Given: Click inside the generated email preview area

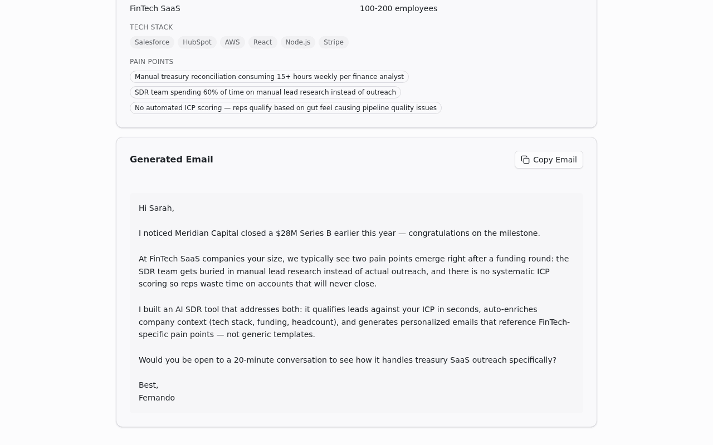Looking at the screenshot, I should pos(356,303).
